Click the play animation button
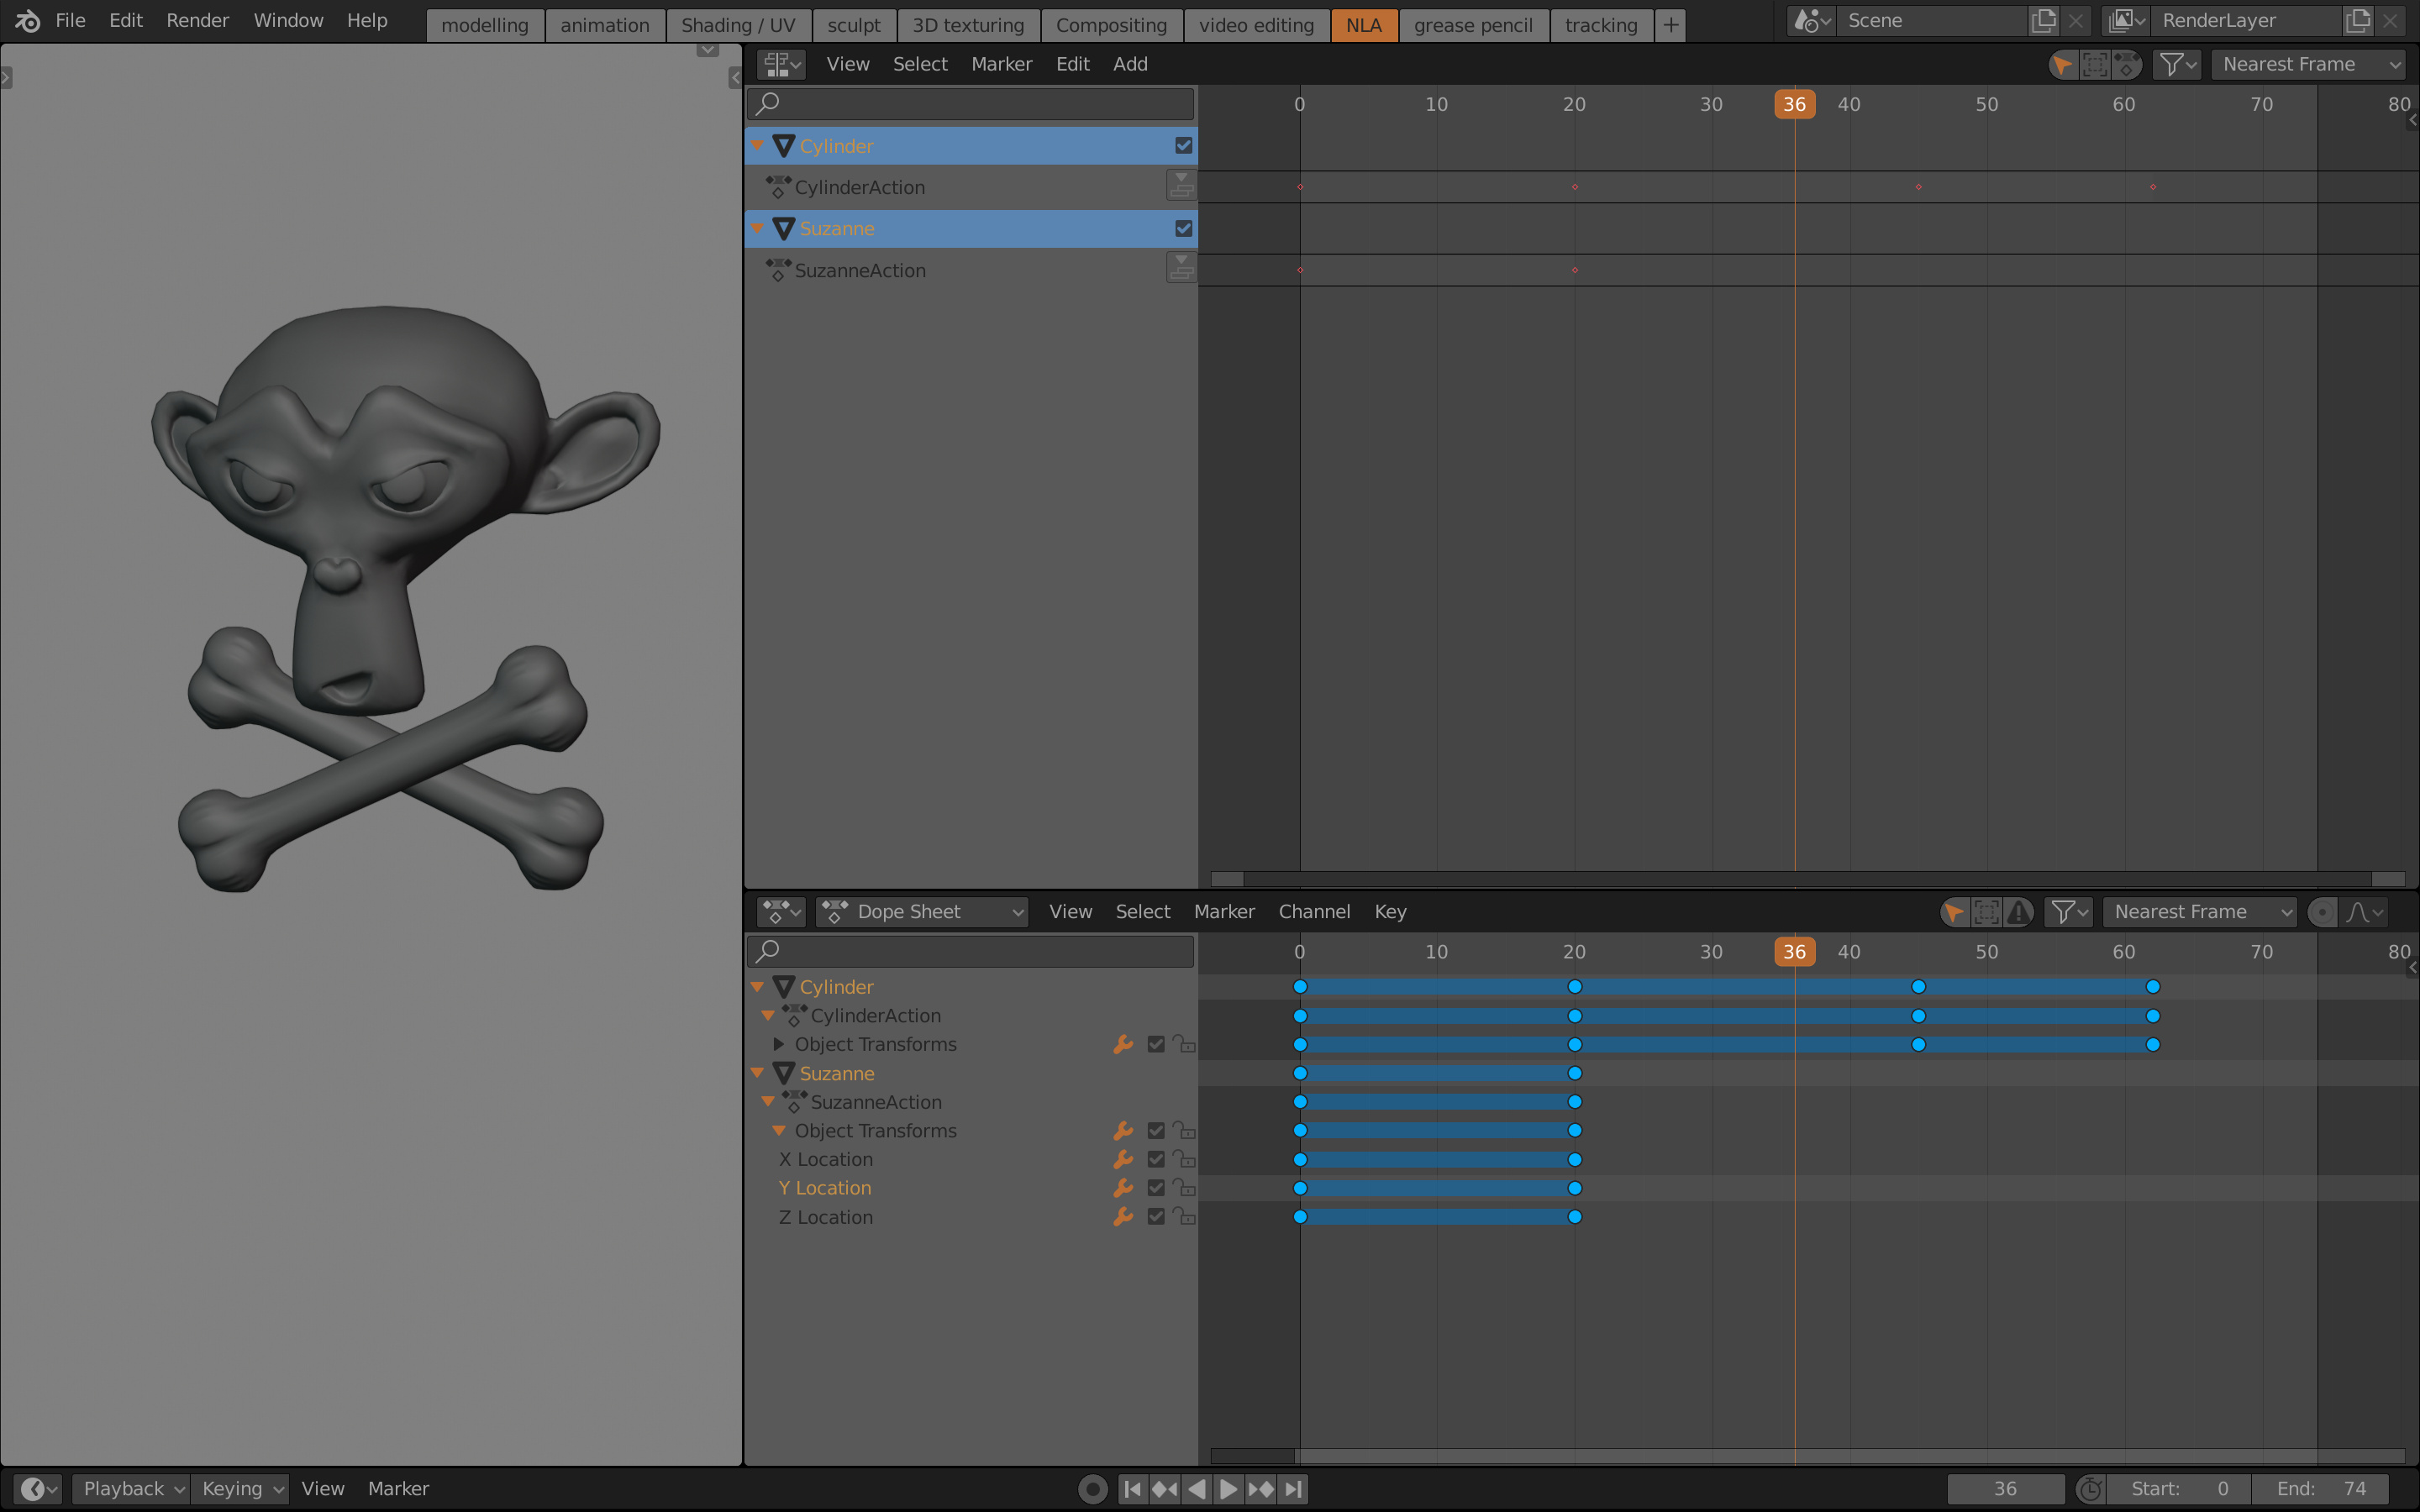 (1228, 1488)
